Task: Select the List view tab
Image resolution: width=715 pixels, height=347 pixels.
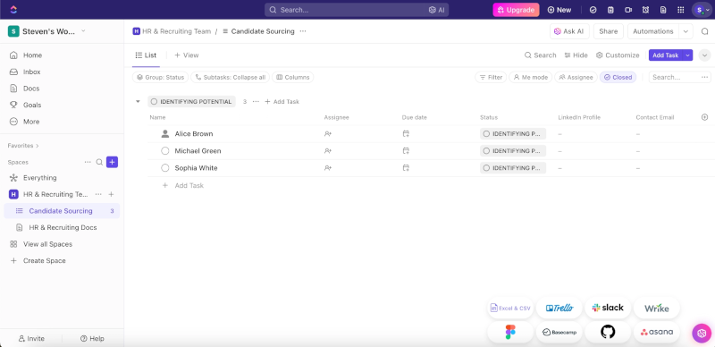Action: (146, 55)
